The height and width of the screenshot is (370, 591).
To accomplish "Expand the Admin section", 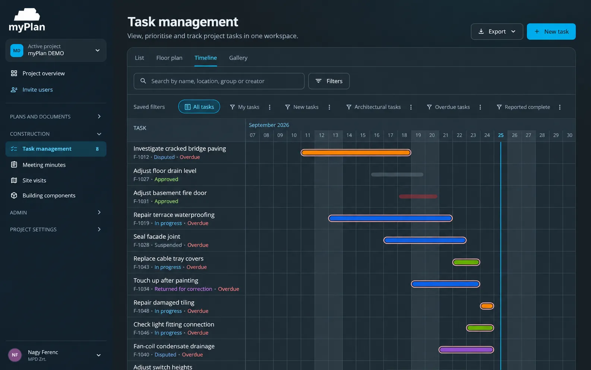I will point(99,212).
